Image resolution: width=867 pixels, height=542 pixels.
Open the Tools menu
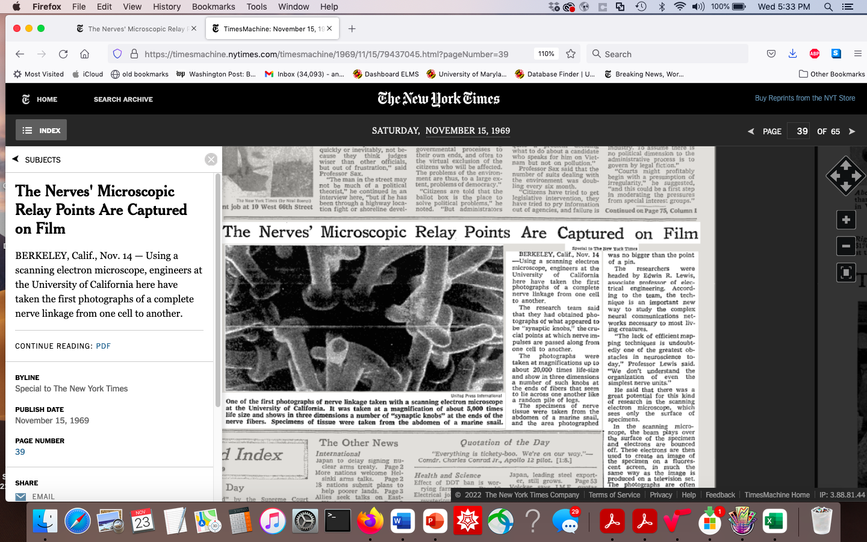click(x=256, y=7)
